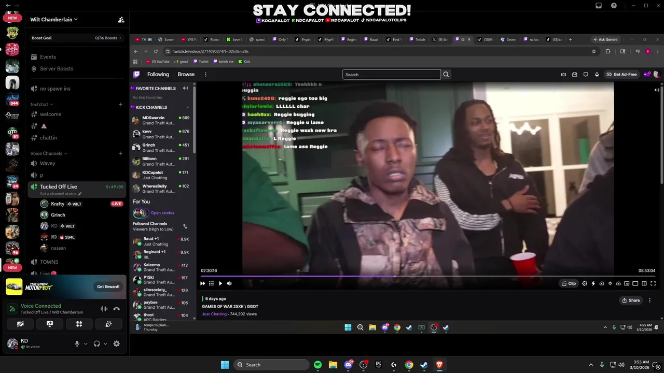Skip forward in Twitch video player

[x=202, y=283]
